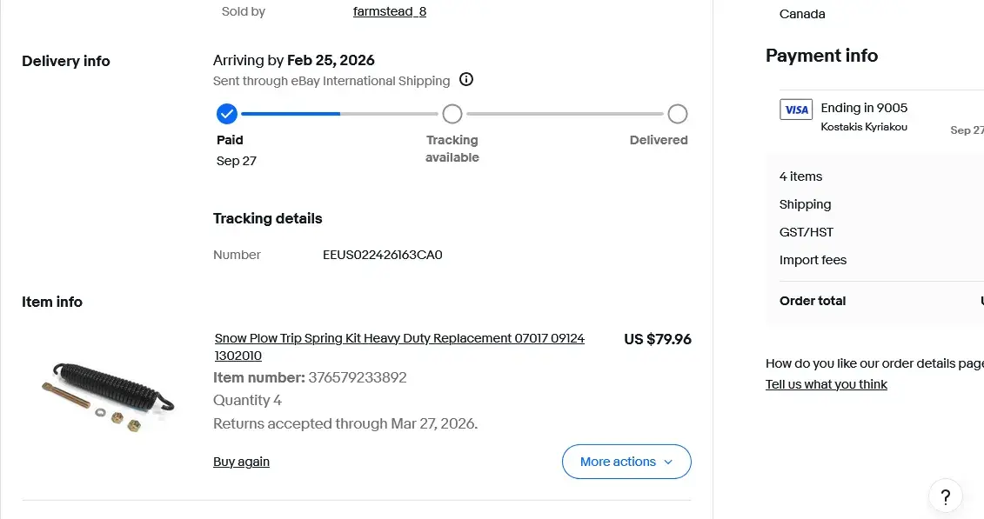Click the chevron arrow in More actions

click(x=668, y=462)
